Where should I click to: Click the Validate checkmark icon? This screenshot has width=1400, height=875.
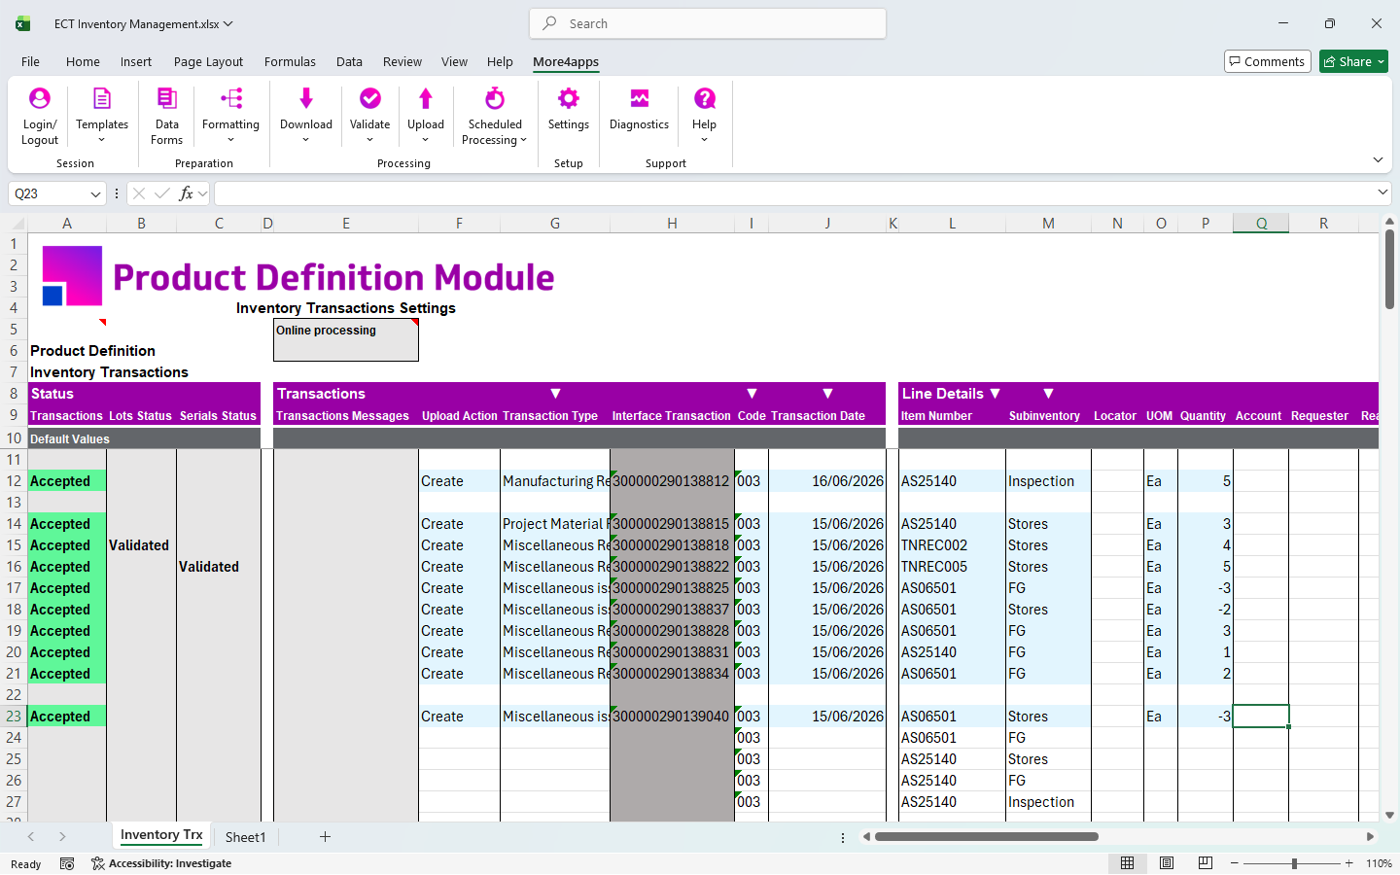[x=369, y=98]
